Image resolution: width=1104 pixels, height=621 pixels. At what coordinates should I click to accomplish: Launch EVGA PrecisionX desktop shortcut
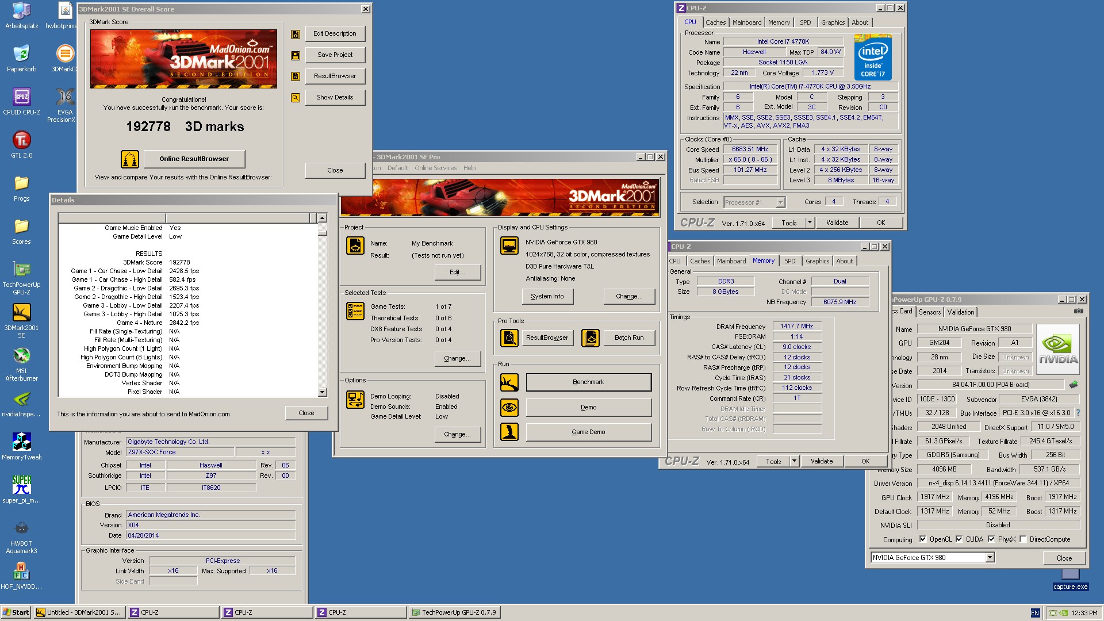coord(61,105)
